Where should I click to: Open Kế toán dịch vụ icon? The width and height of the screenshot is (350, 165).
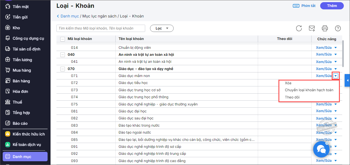[x=8, y=145]
